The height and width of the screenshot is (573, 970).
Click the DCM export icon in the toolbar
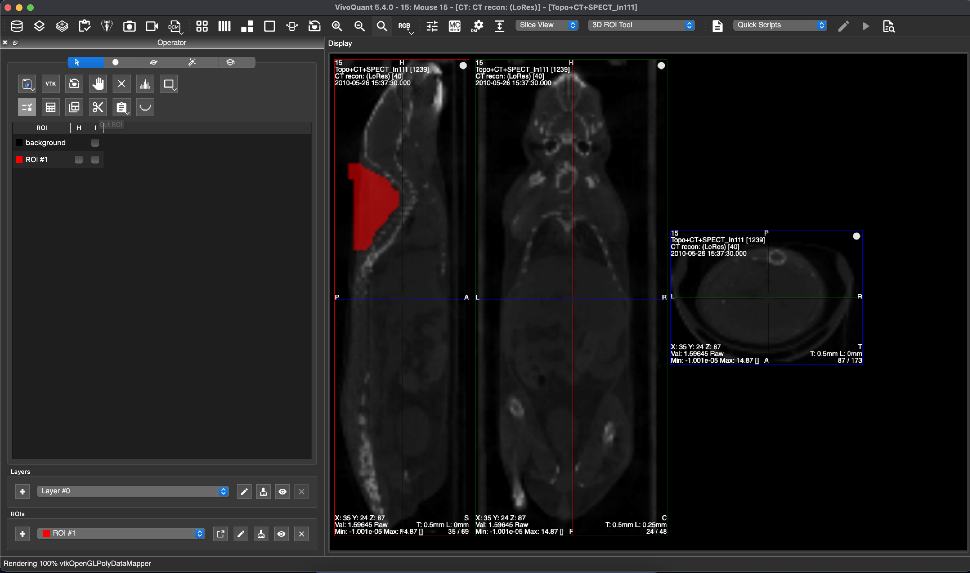point(174,26)
